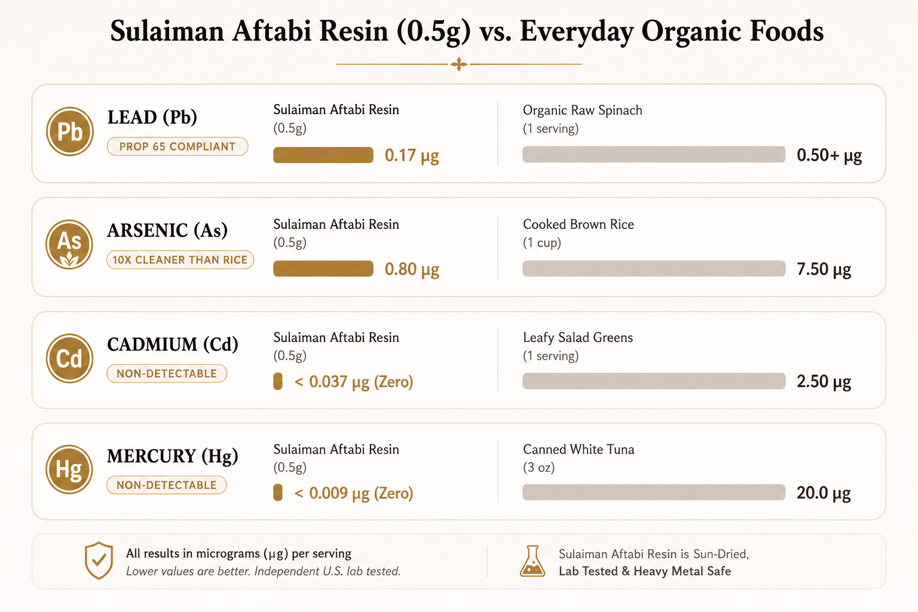The width and height of the screenshot is (918, 612).
Task: Click the small cadmium resin bar marker
Action: tap(278, 381)
